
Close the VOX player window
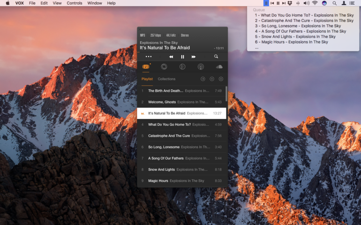pyautogui.click(x=140, y=29)
